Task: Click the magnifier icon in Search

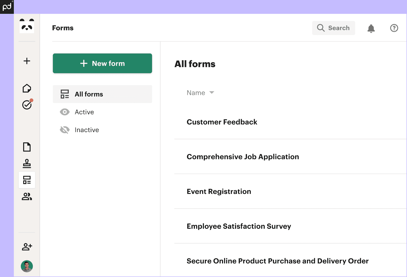Action: click(321, 28)
